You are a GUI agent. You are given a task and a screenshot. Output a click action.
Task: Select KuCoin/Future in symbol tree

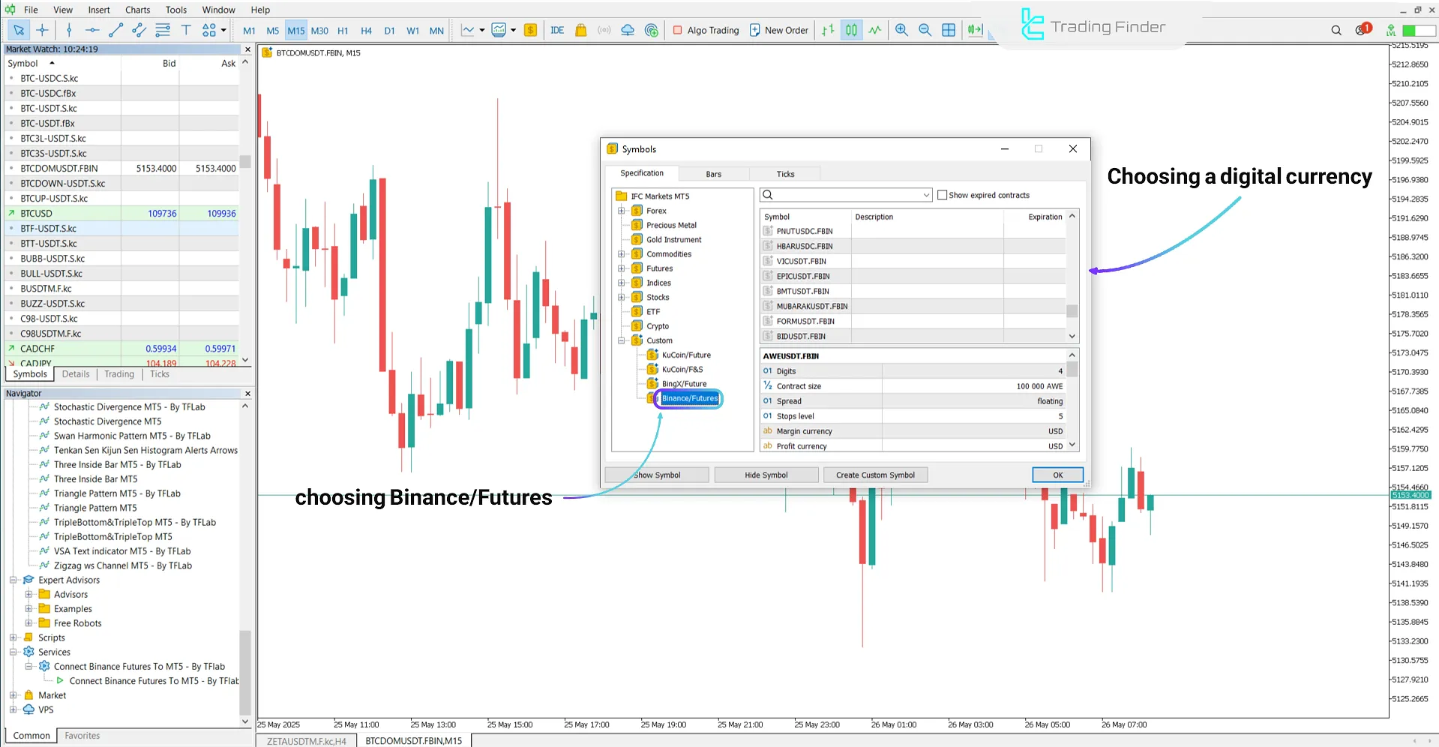686,355
